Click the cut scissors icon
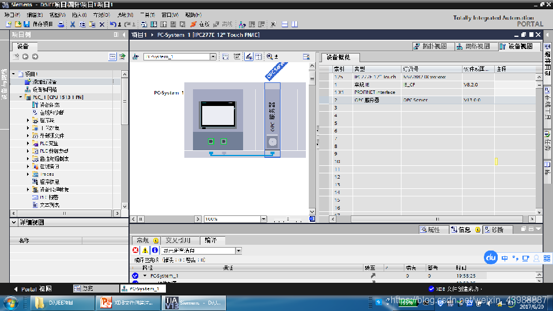This screenshot has width=553, height=311. pyautogui.click(x=73, y=24)
